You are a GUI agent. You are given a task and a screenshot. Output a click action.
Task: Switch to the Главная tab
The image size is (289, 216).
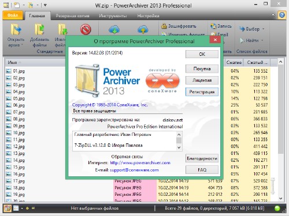[x=37, y=16]
